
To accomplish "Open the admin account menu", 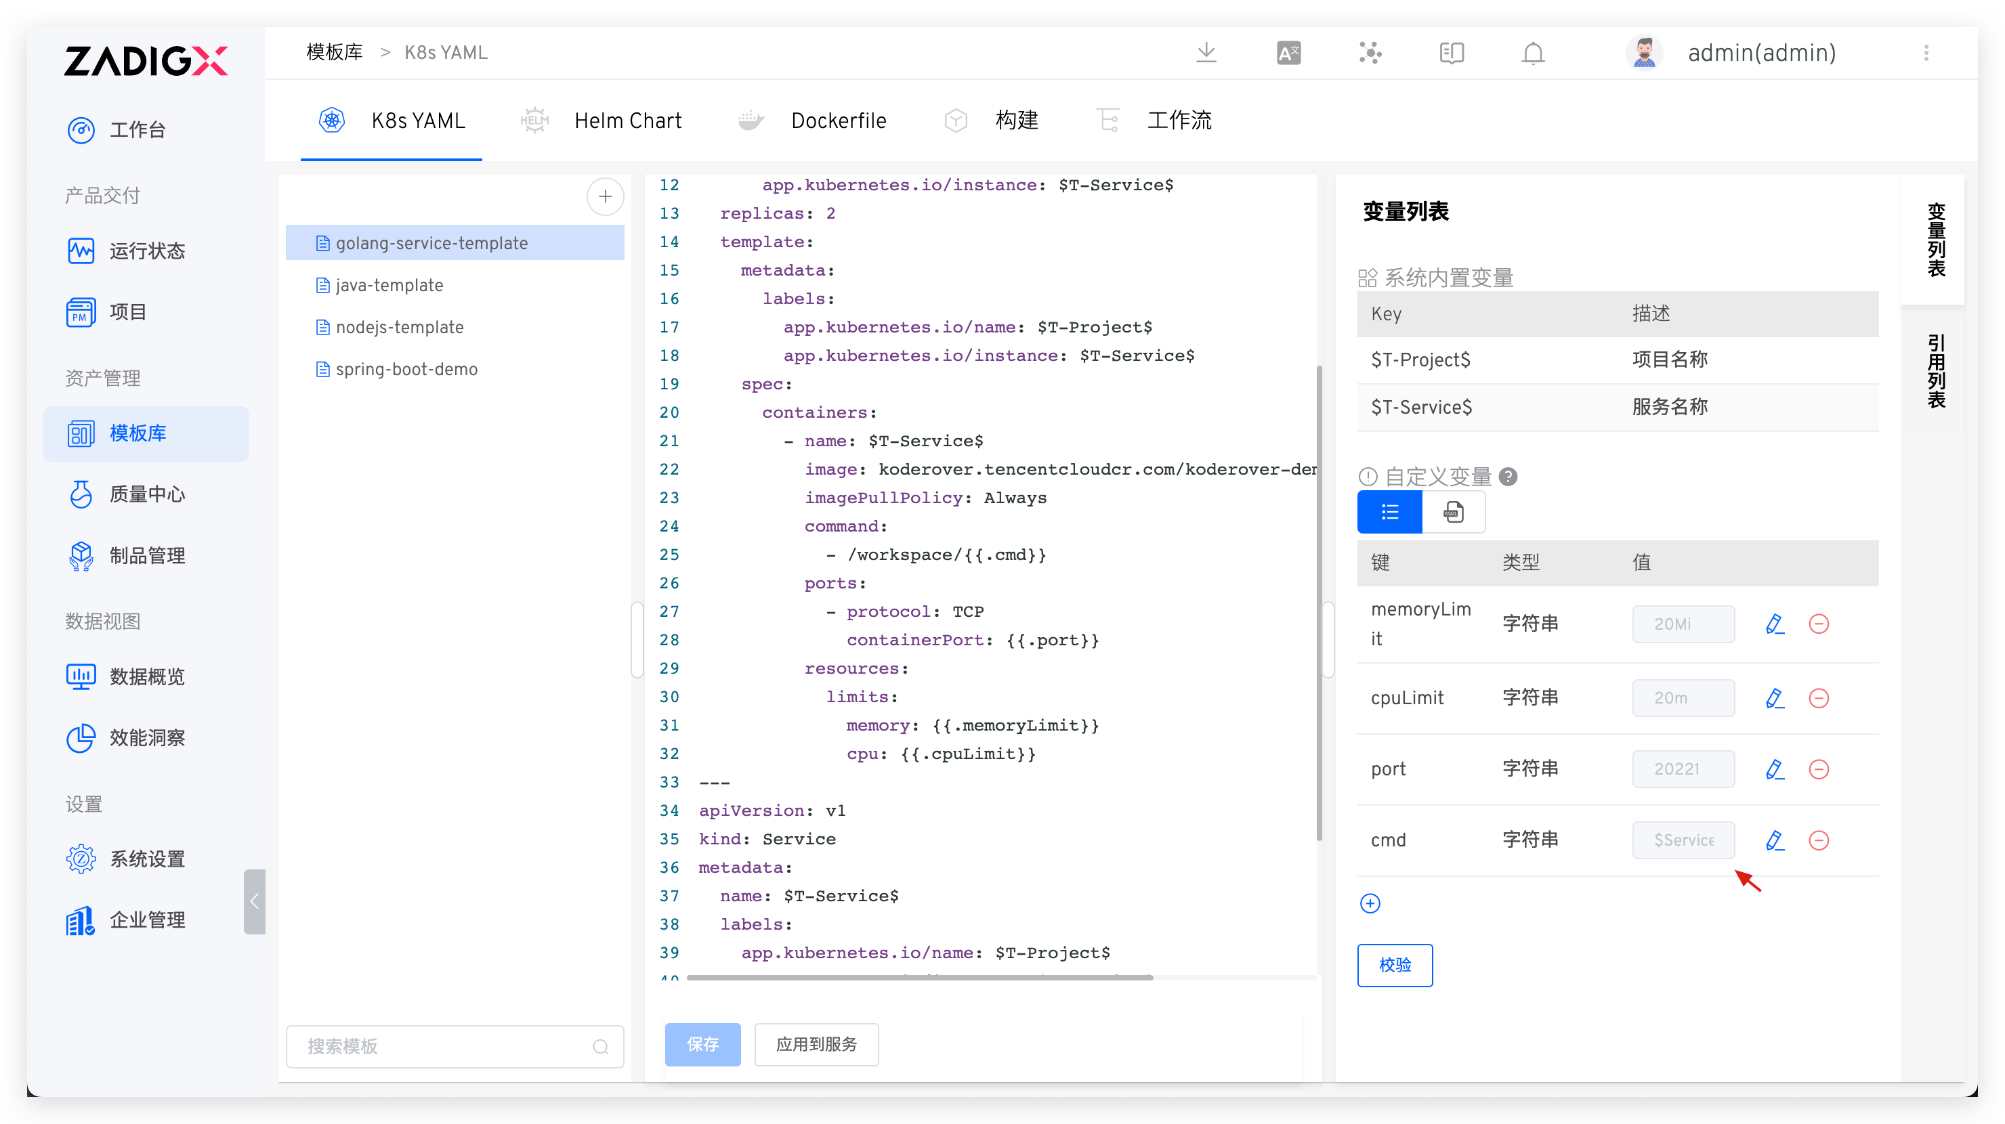I will click(1760, 52).
